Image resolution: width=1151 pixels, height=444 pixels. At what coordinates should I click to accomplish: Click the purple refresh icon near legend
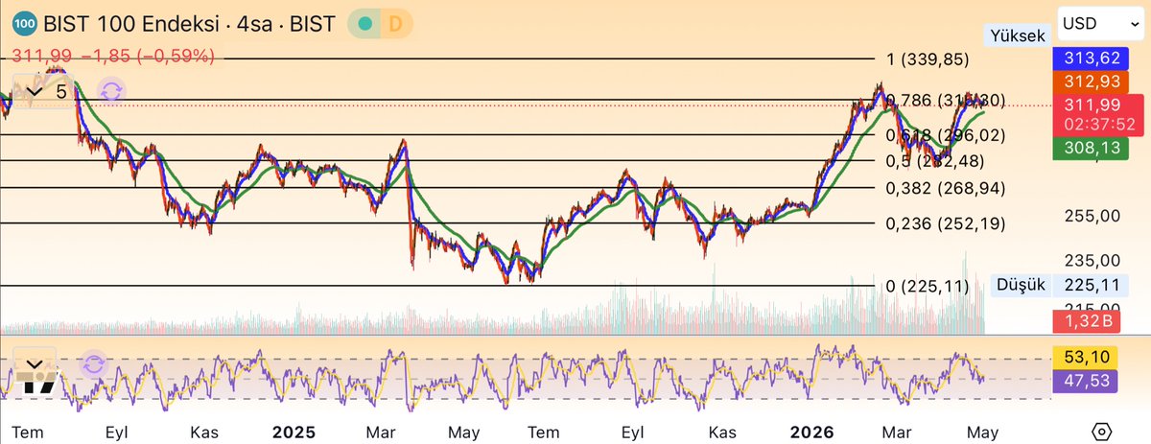pyautogui.click(x=111, y=92)
